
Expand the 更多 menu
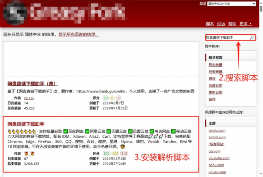coord(246,24)
